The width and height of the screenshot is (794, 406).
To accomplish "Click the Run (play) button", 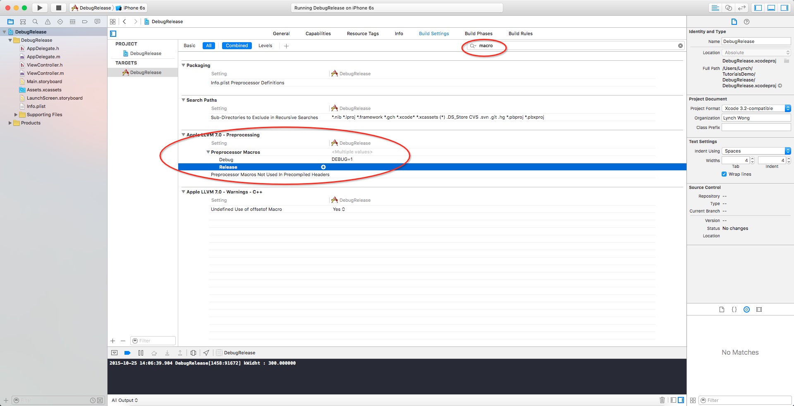I will pos(40,8).
